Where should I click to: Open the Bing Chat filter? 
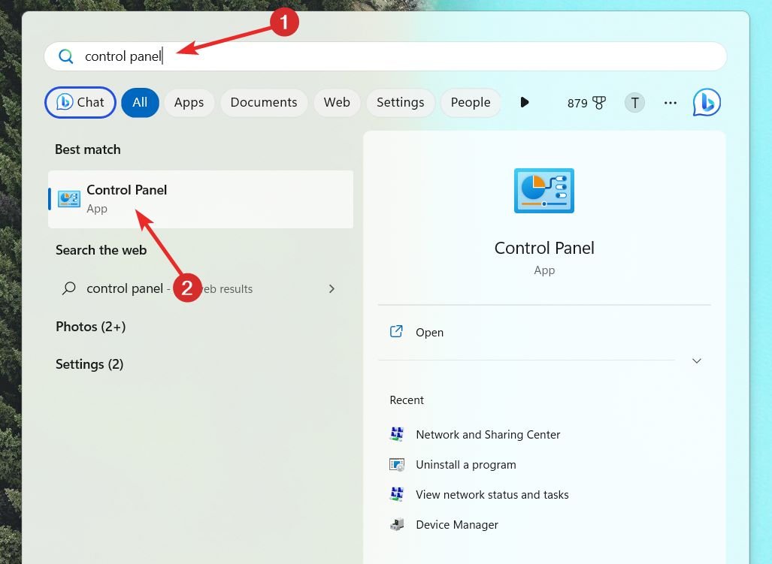[80, 102]
